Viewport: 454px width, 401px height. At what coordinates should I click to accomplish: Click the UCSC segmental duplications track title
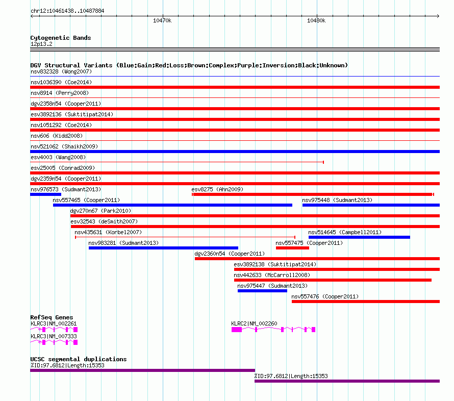tap(79, 359)
